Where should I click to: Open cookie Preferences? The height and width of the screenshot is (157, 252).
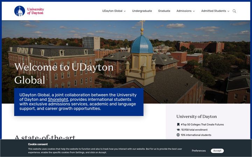[x=199, y=151]
